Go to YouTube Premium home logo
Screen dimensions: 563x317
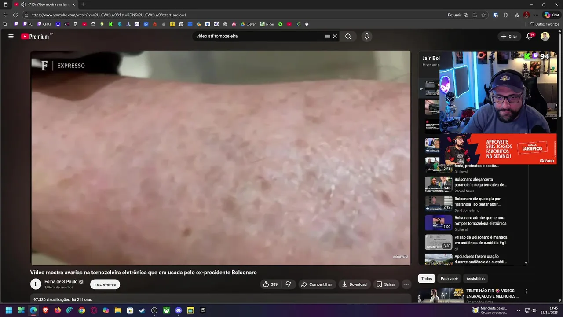pos(35,37)
